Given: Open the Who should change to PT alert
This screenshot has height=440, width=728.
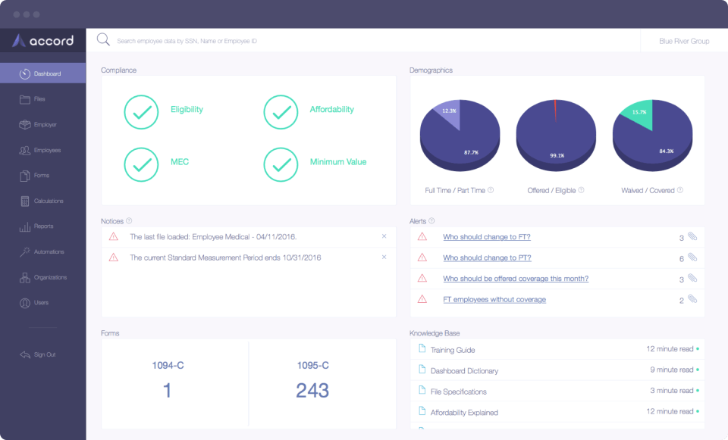Looking at the screenshot, I should click(x=486, y=257).
